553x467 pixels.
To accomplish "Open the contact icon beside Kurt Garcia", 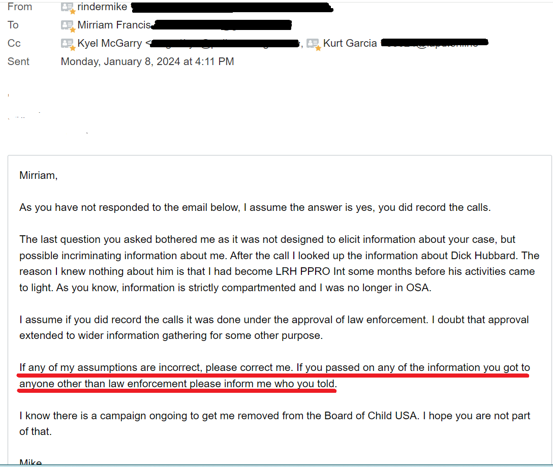I will tap(313, 44).
